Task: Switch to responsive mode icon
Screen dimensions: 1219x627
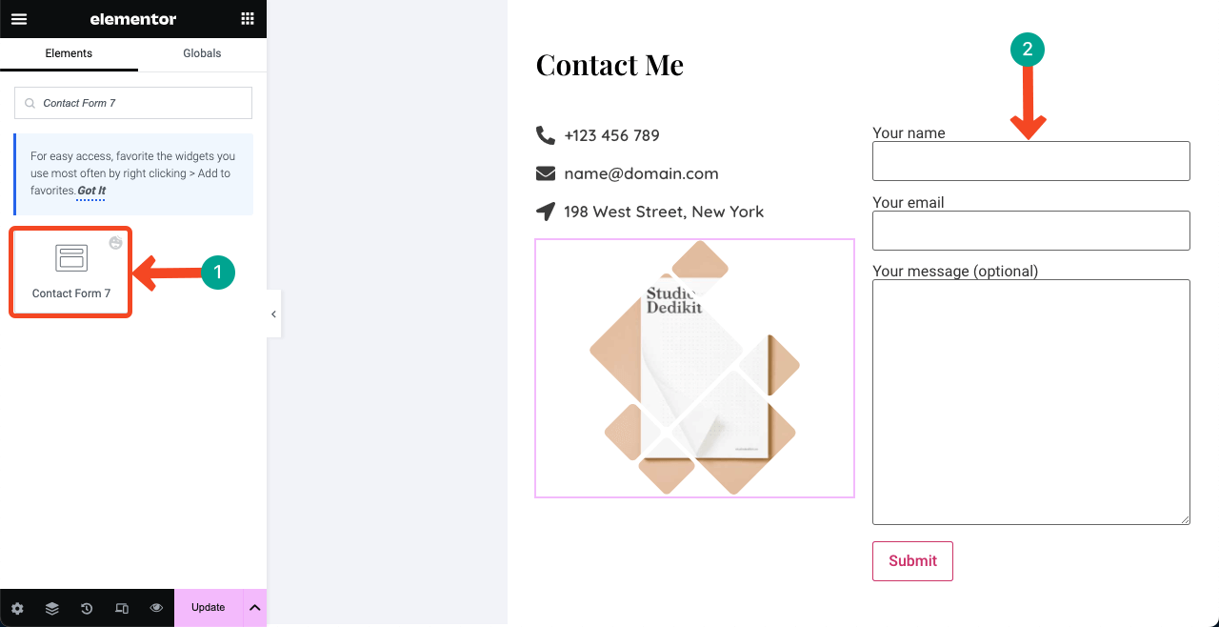Action: point(122,608)
